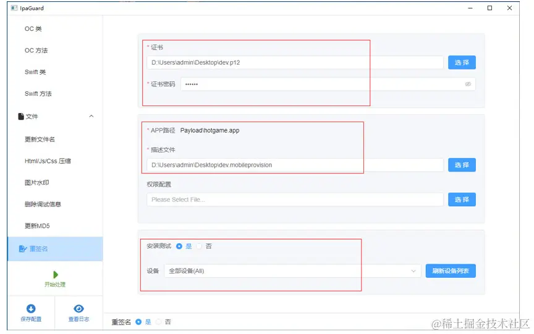Click the view log eye icon
The image size is (534, 334).
[78, 309]
